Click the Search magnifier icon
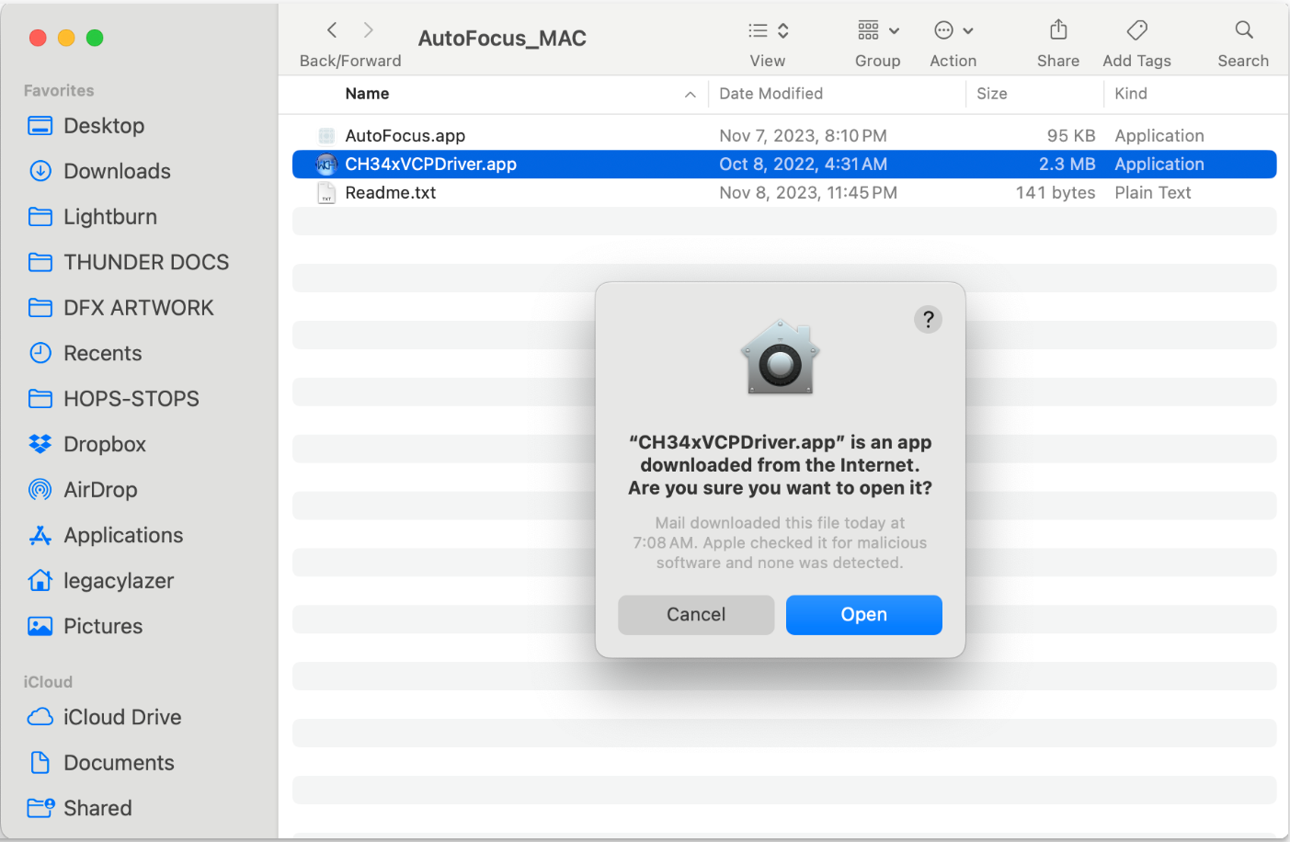This screenshot has height=842, width=1290. [x=1244, y=30]
